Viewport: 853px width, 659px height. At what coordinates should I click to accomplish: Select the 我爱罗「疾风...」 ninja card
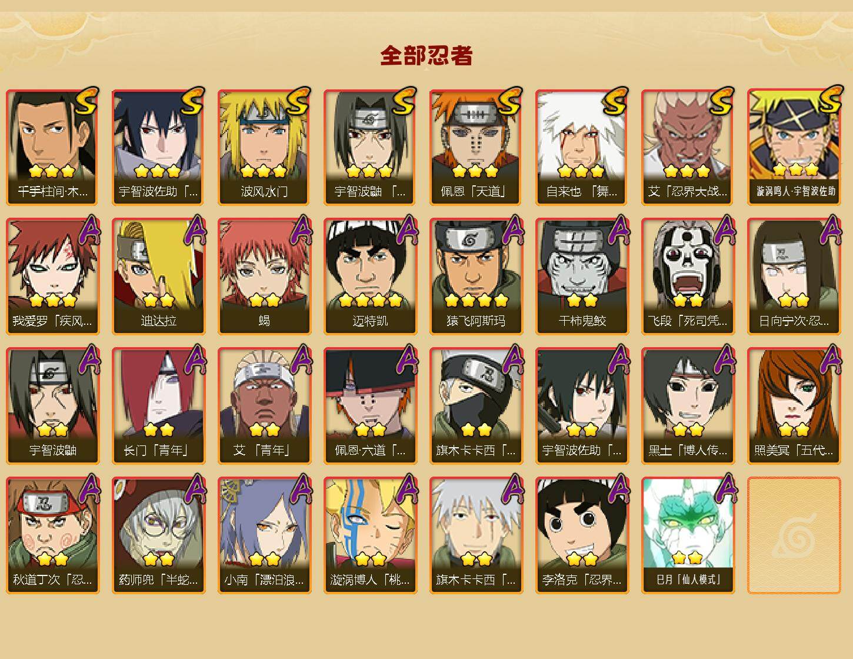tap(52, 277)
